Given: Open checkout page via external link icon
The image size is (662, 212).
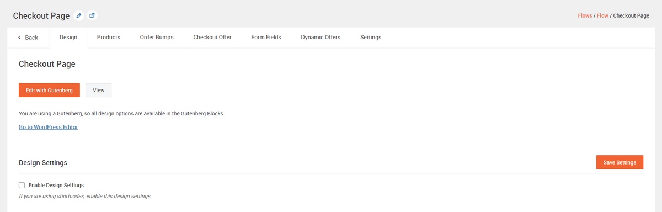Looking at the screenshot, I should pyautogui.click(x=92, y=15).
